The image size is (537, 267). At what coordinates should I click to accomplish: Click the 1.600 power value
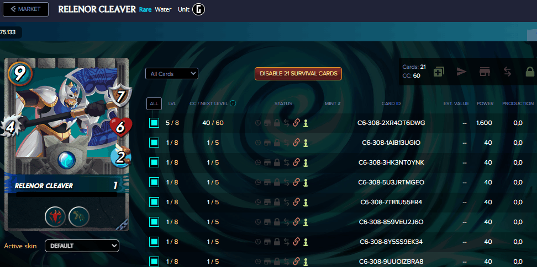coord(484,123)
